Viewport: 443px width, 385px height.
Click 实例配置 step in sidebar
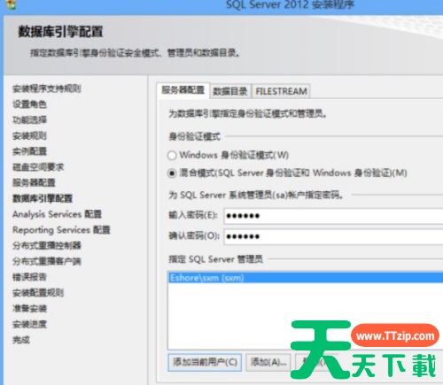29,151
